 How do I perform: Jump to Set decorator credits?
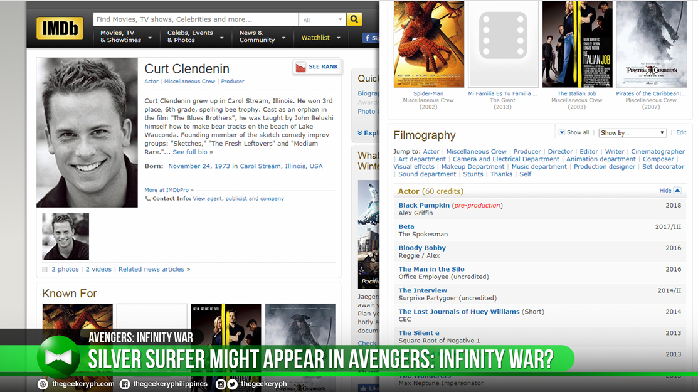[664, 167]
